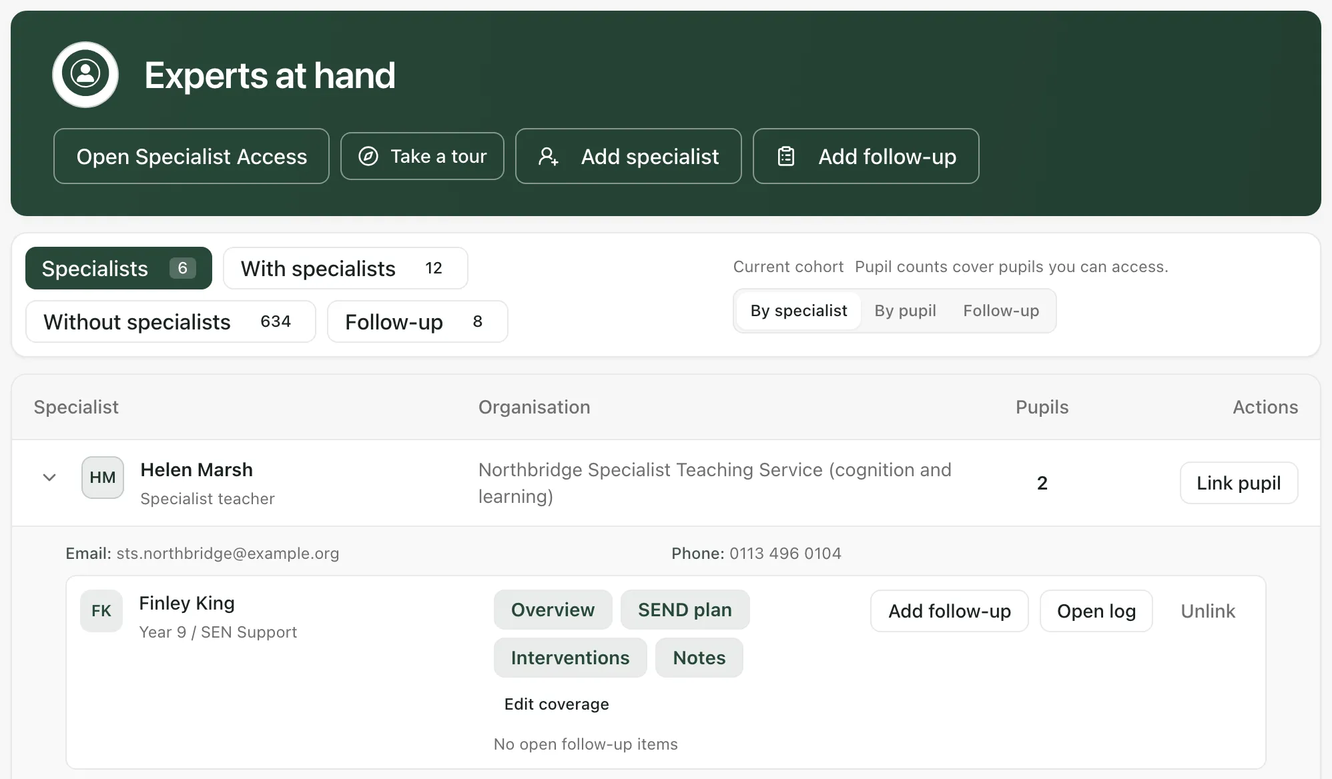Viewport: 1332px width, 779px height.
Task: Click Link pupil for Helen Marsh
Action: pos(1239,483)
